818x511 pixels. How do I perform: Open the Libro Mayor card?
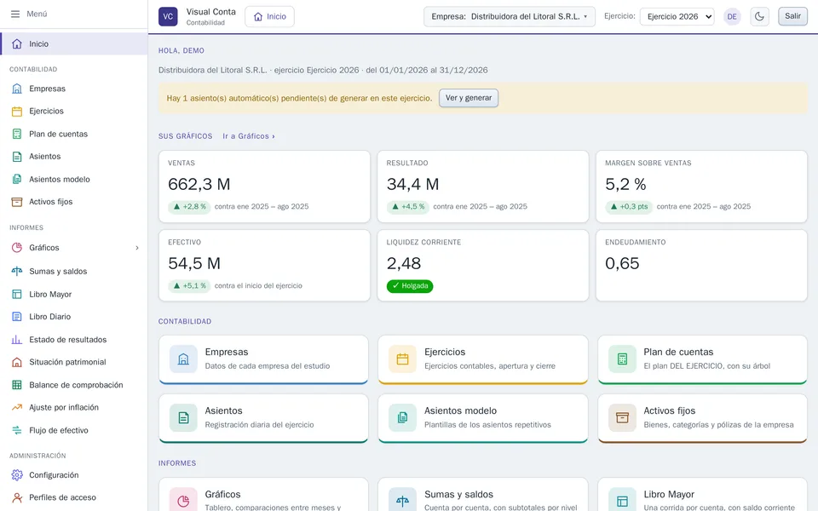pyautogui.click(x=702, y=494)
